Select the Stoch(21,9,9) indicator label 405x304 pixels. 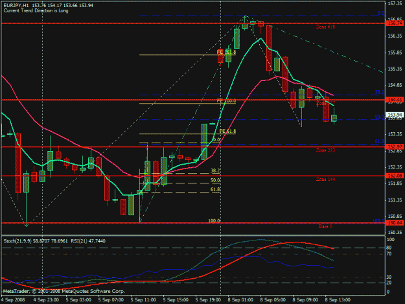36,241
